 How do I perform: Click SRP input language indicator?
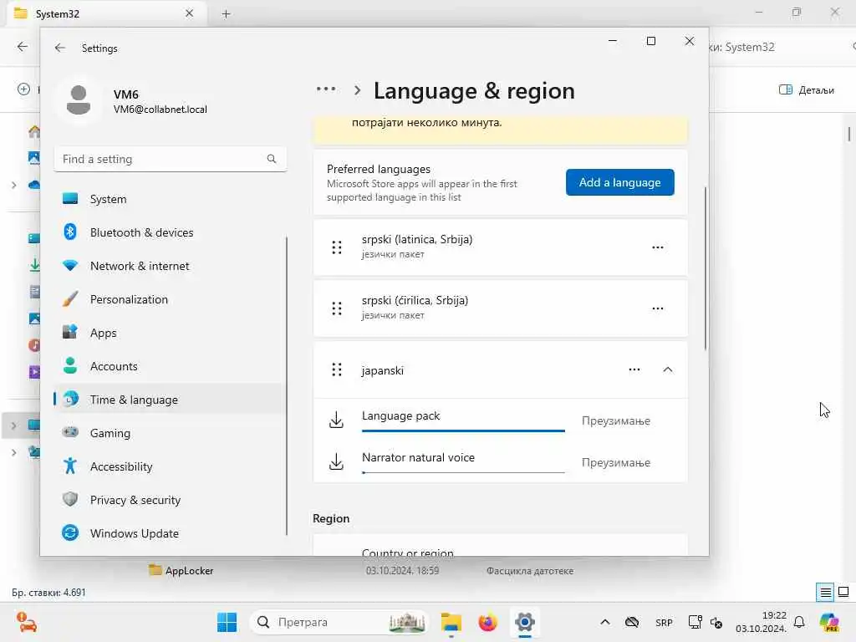pyautogui.click(x=664, y=622)
